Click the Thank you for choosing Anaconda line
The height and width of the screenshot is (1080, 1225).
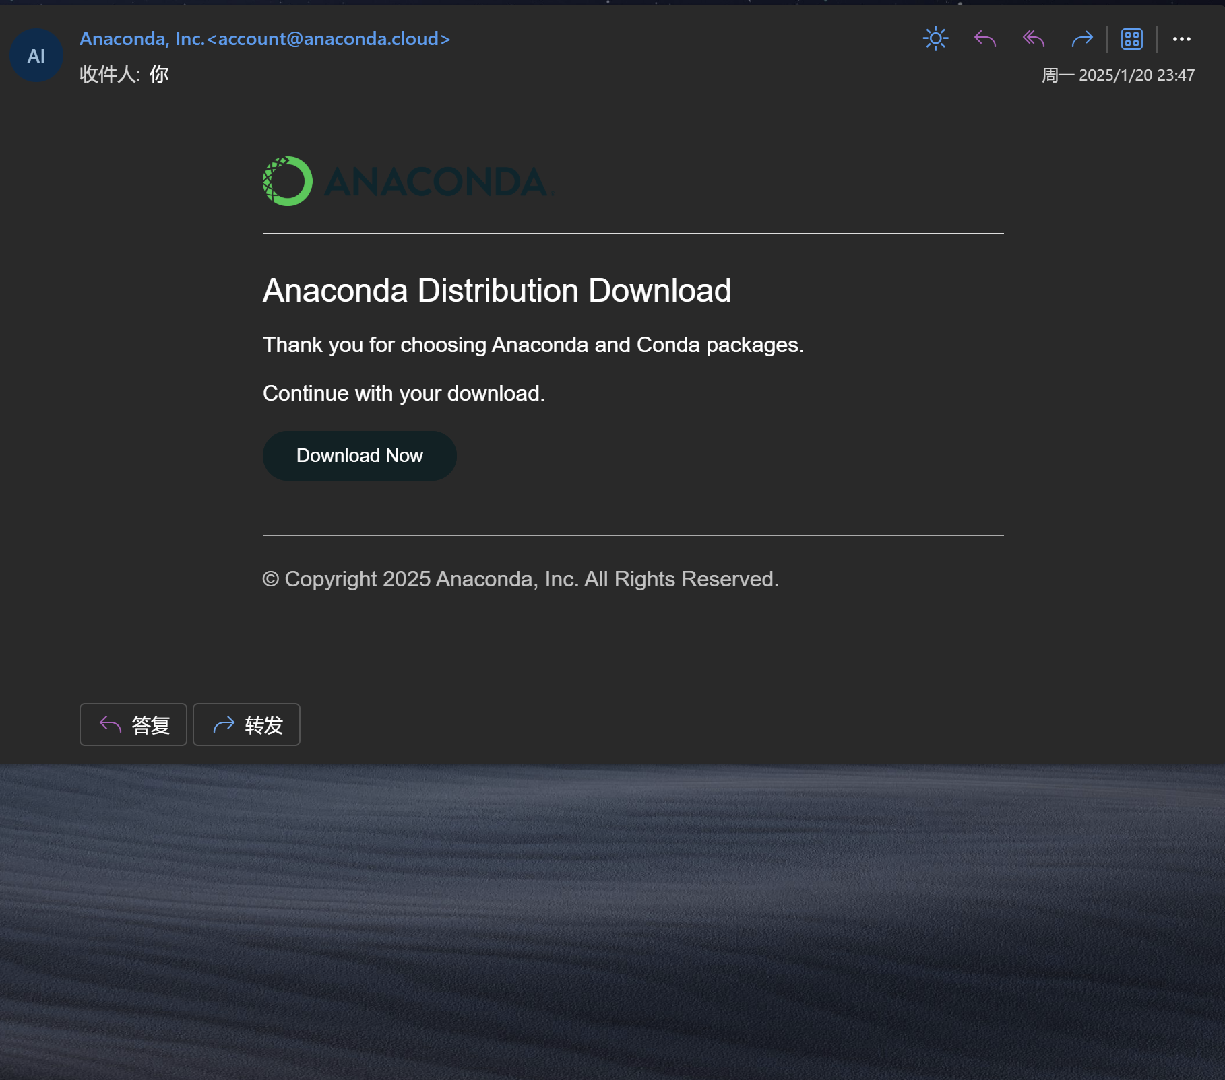coord(533,345)
